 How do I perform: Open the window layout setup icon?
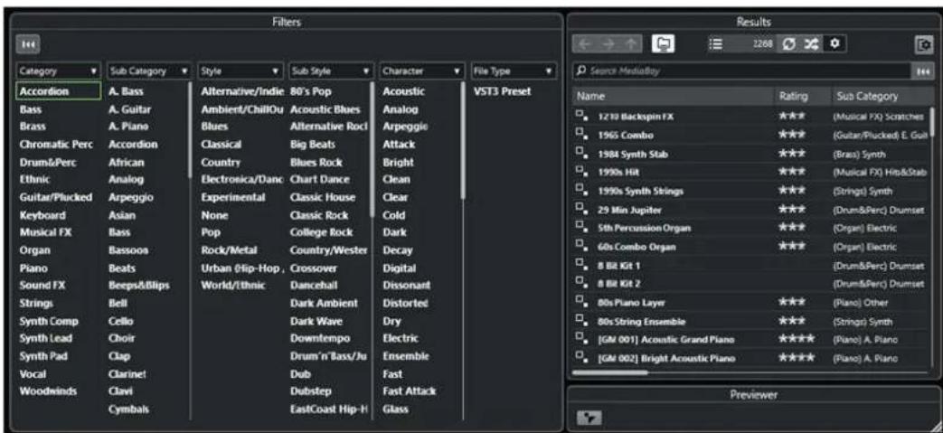click(924, 45)
